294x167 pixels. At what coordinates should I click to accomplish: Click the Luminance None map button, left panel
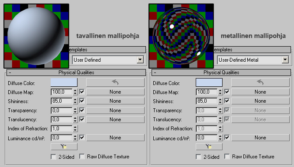[115, 138]
